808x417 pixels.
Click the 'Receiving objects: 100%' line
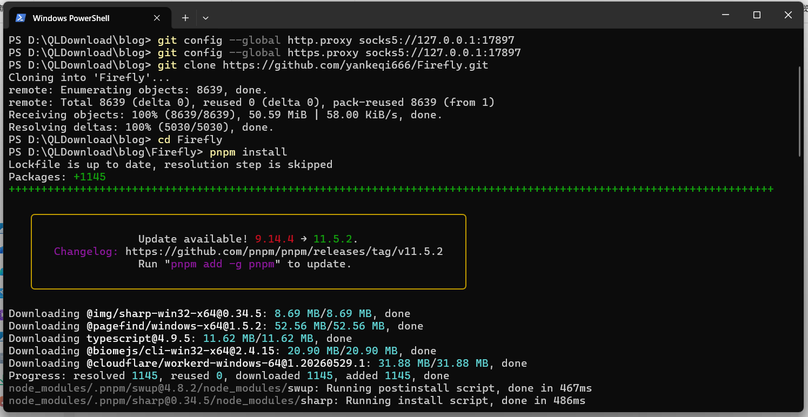(226, 115)
